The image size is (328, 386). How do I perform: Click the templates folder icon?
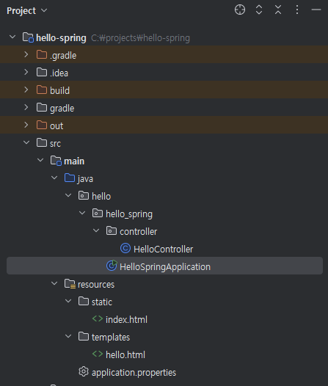point(84,336)
